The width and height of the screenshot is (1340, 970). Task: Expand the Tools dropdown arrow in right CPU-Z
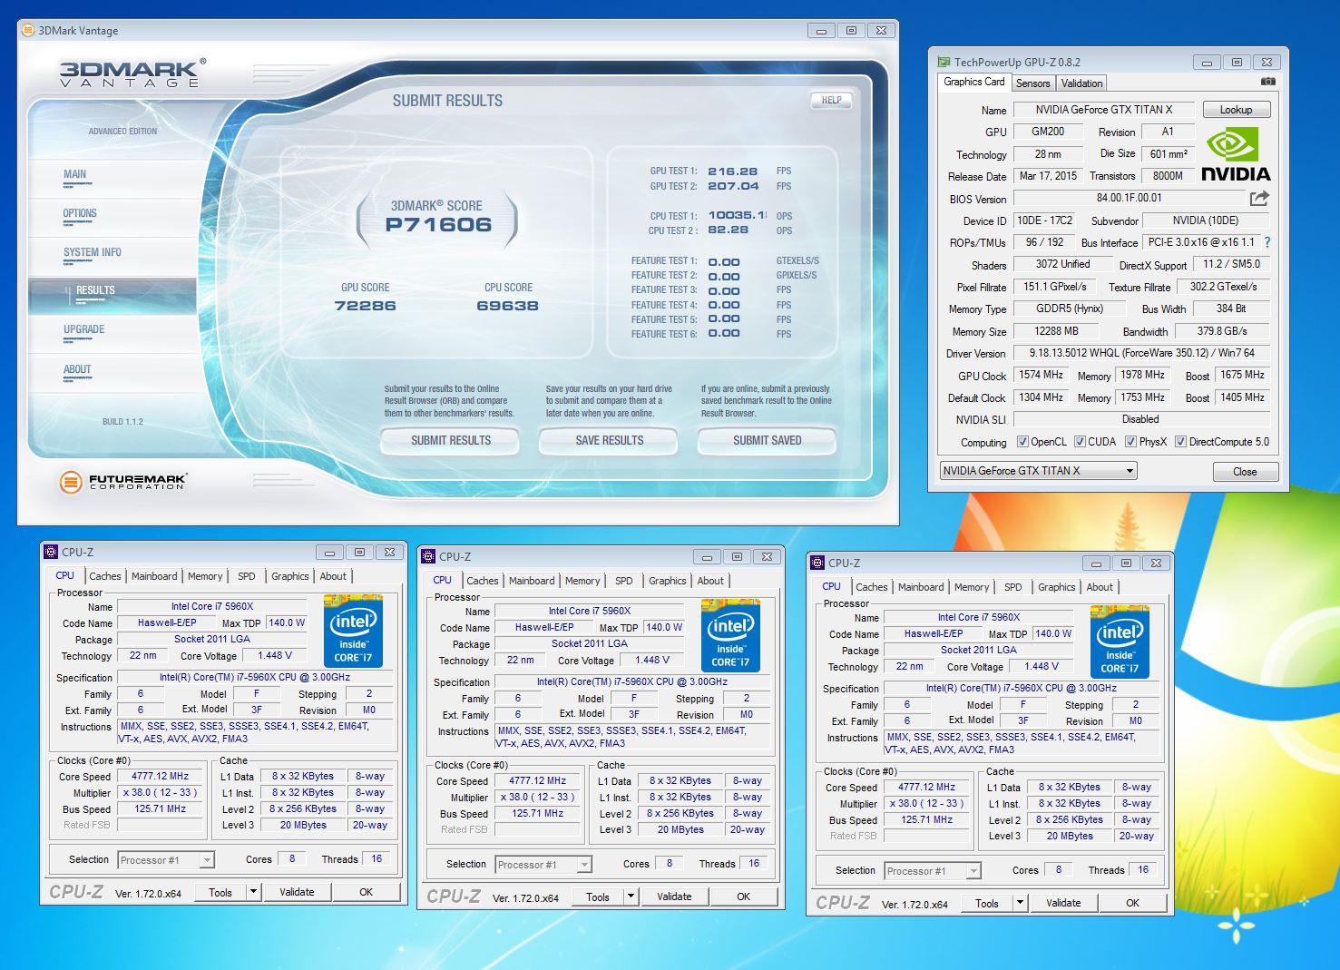(1021, 903)
